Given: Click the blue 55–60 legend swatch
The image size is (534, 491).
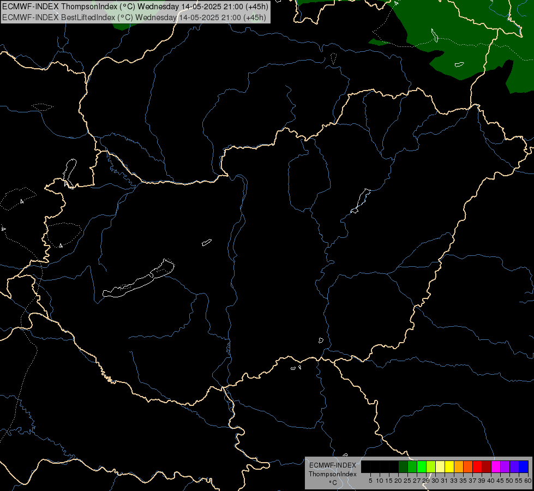Looking at the screenshot, I should [524, 466].
